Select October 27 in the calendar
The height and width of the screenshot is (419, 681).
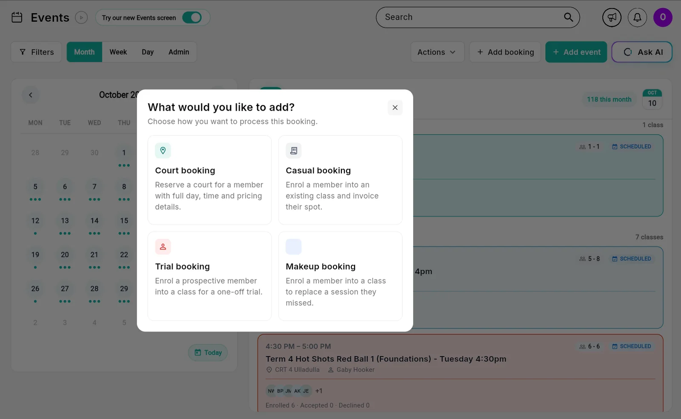65,289
